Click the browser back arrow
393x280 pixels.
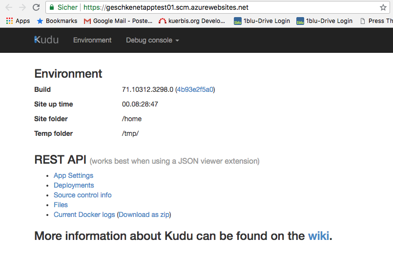(9, 7)
